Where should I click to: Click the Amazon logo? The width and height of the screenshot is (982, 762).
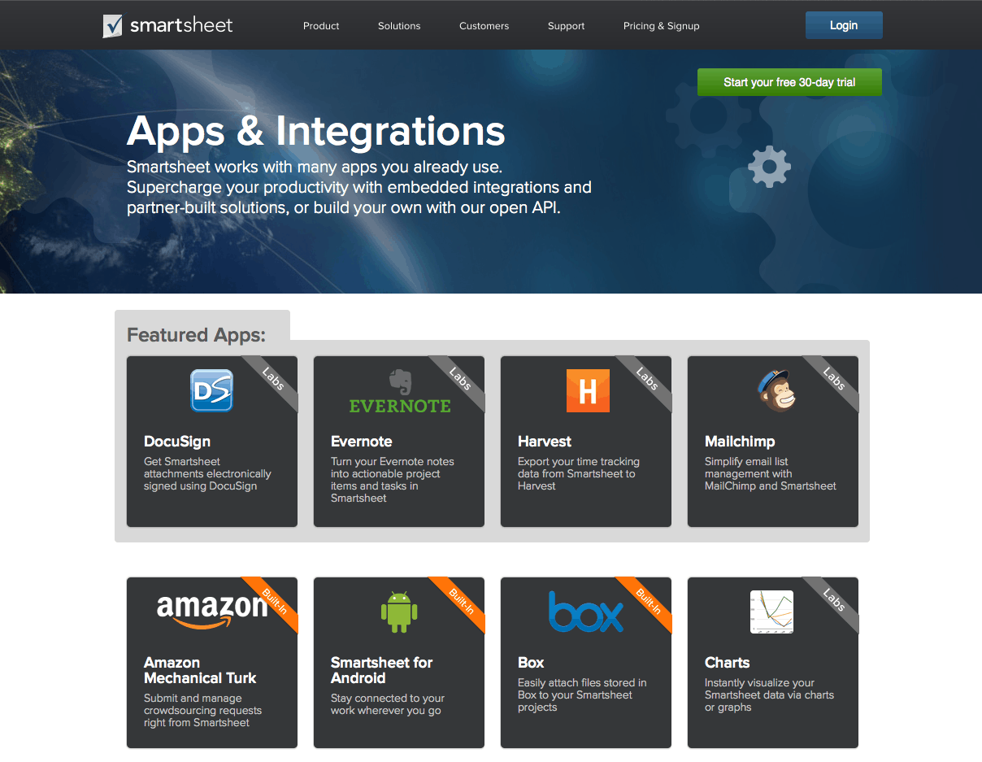(212, 611)
